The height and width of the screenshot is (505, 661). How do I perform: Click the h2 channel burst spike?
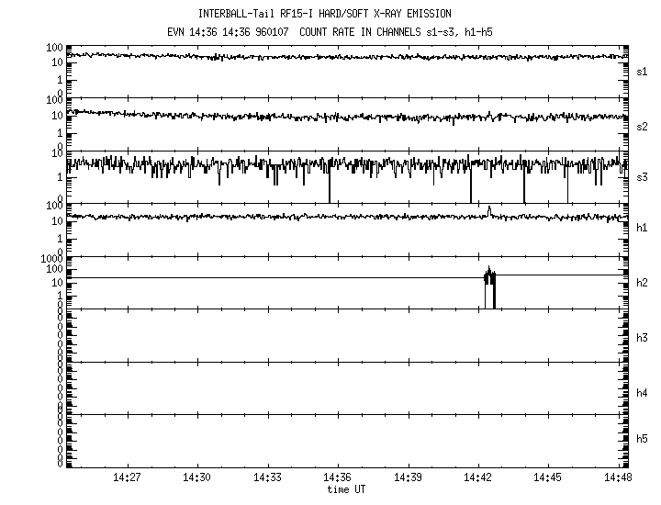489,286
